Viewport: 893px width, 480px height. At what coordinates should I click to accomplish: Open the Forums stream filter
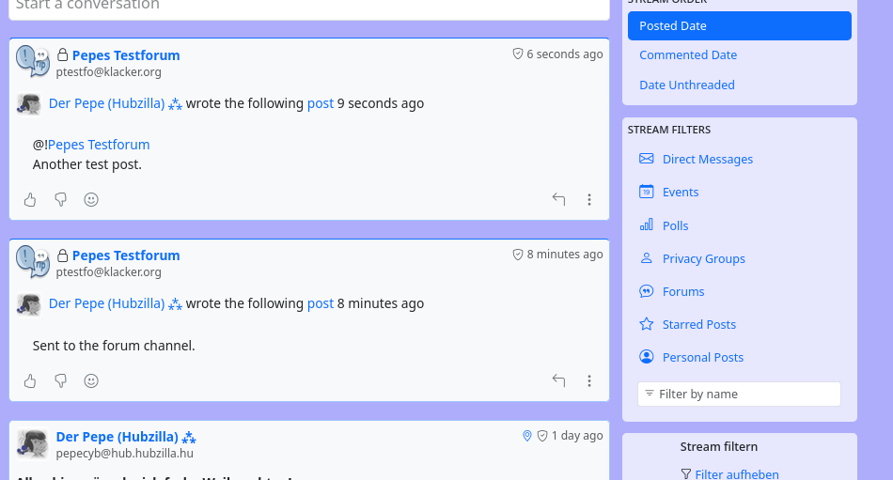[x=682, y=292]
